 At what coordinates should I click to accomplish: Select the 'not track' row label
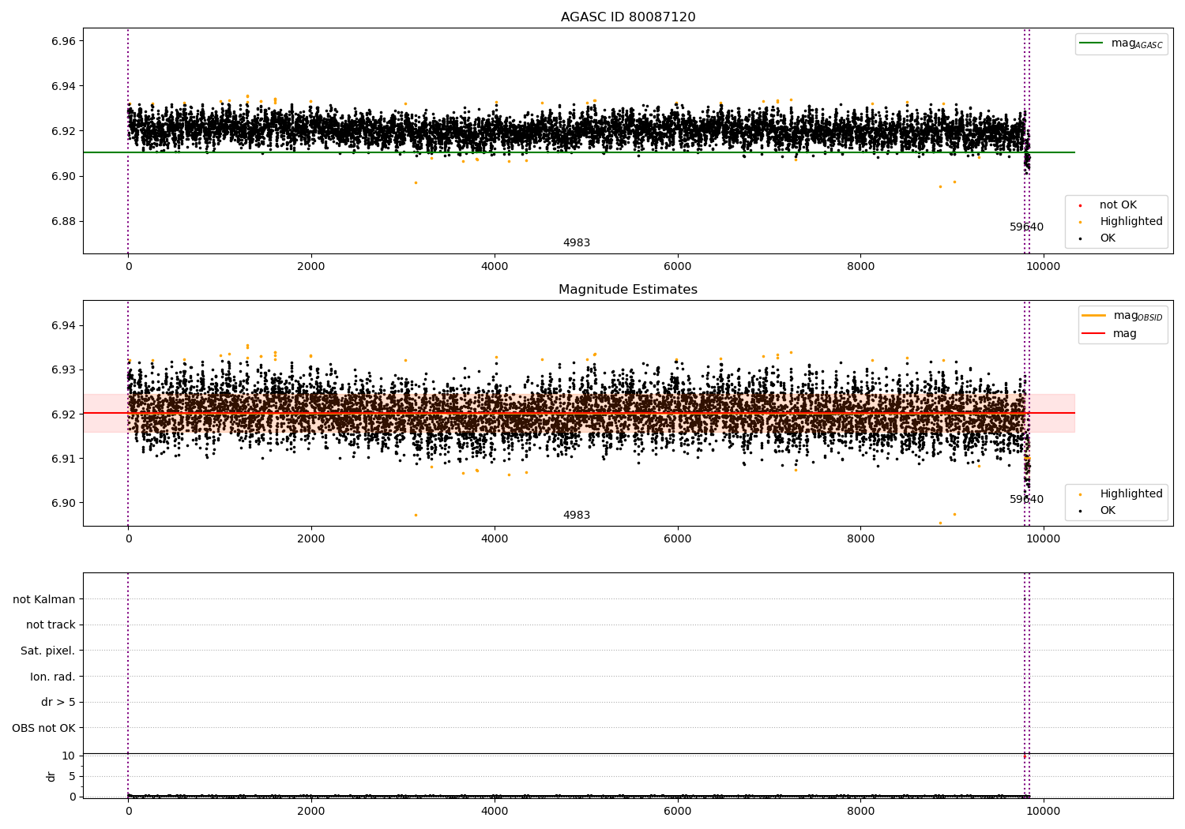click(x=51, y=625)
